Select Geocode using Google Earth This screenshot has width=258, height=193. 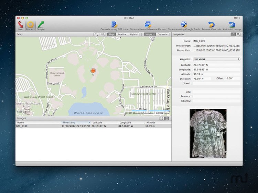pyautogui.click(x=184, y=26)
